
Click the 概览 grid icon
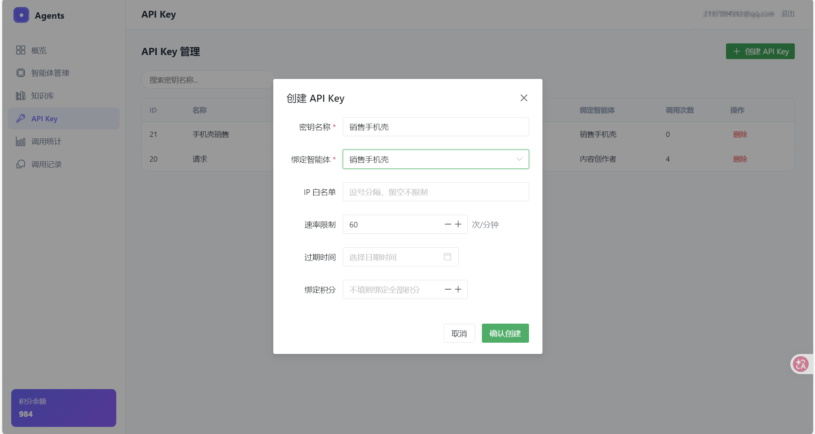[x=21, y=50]
